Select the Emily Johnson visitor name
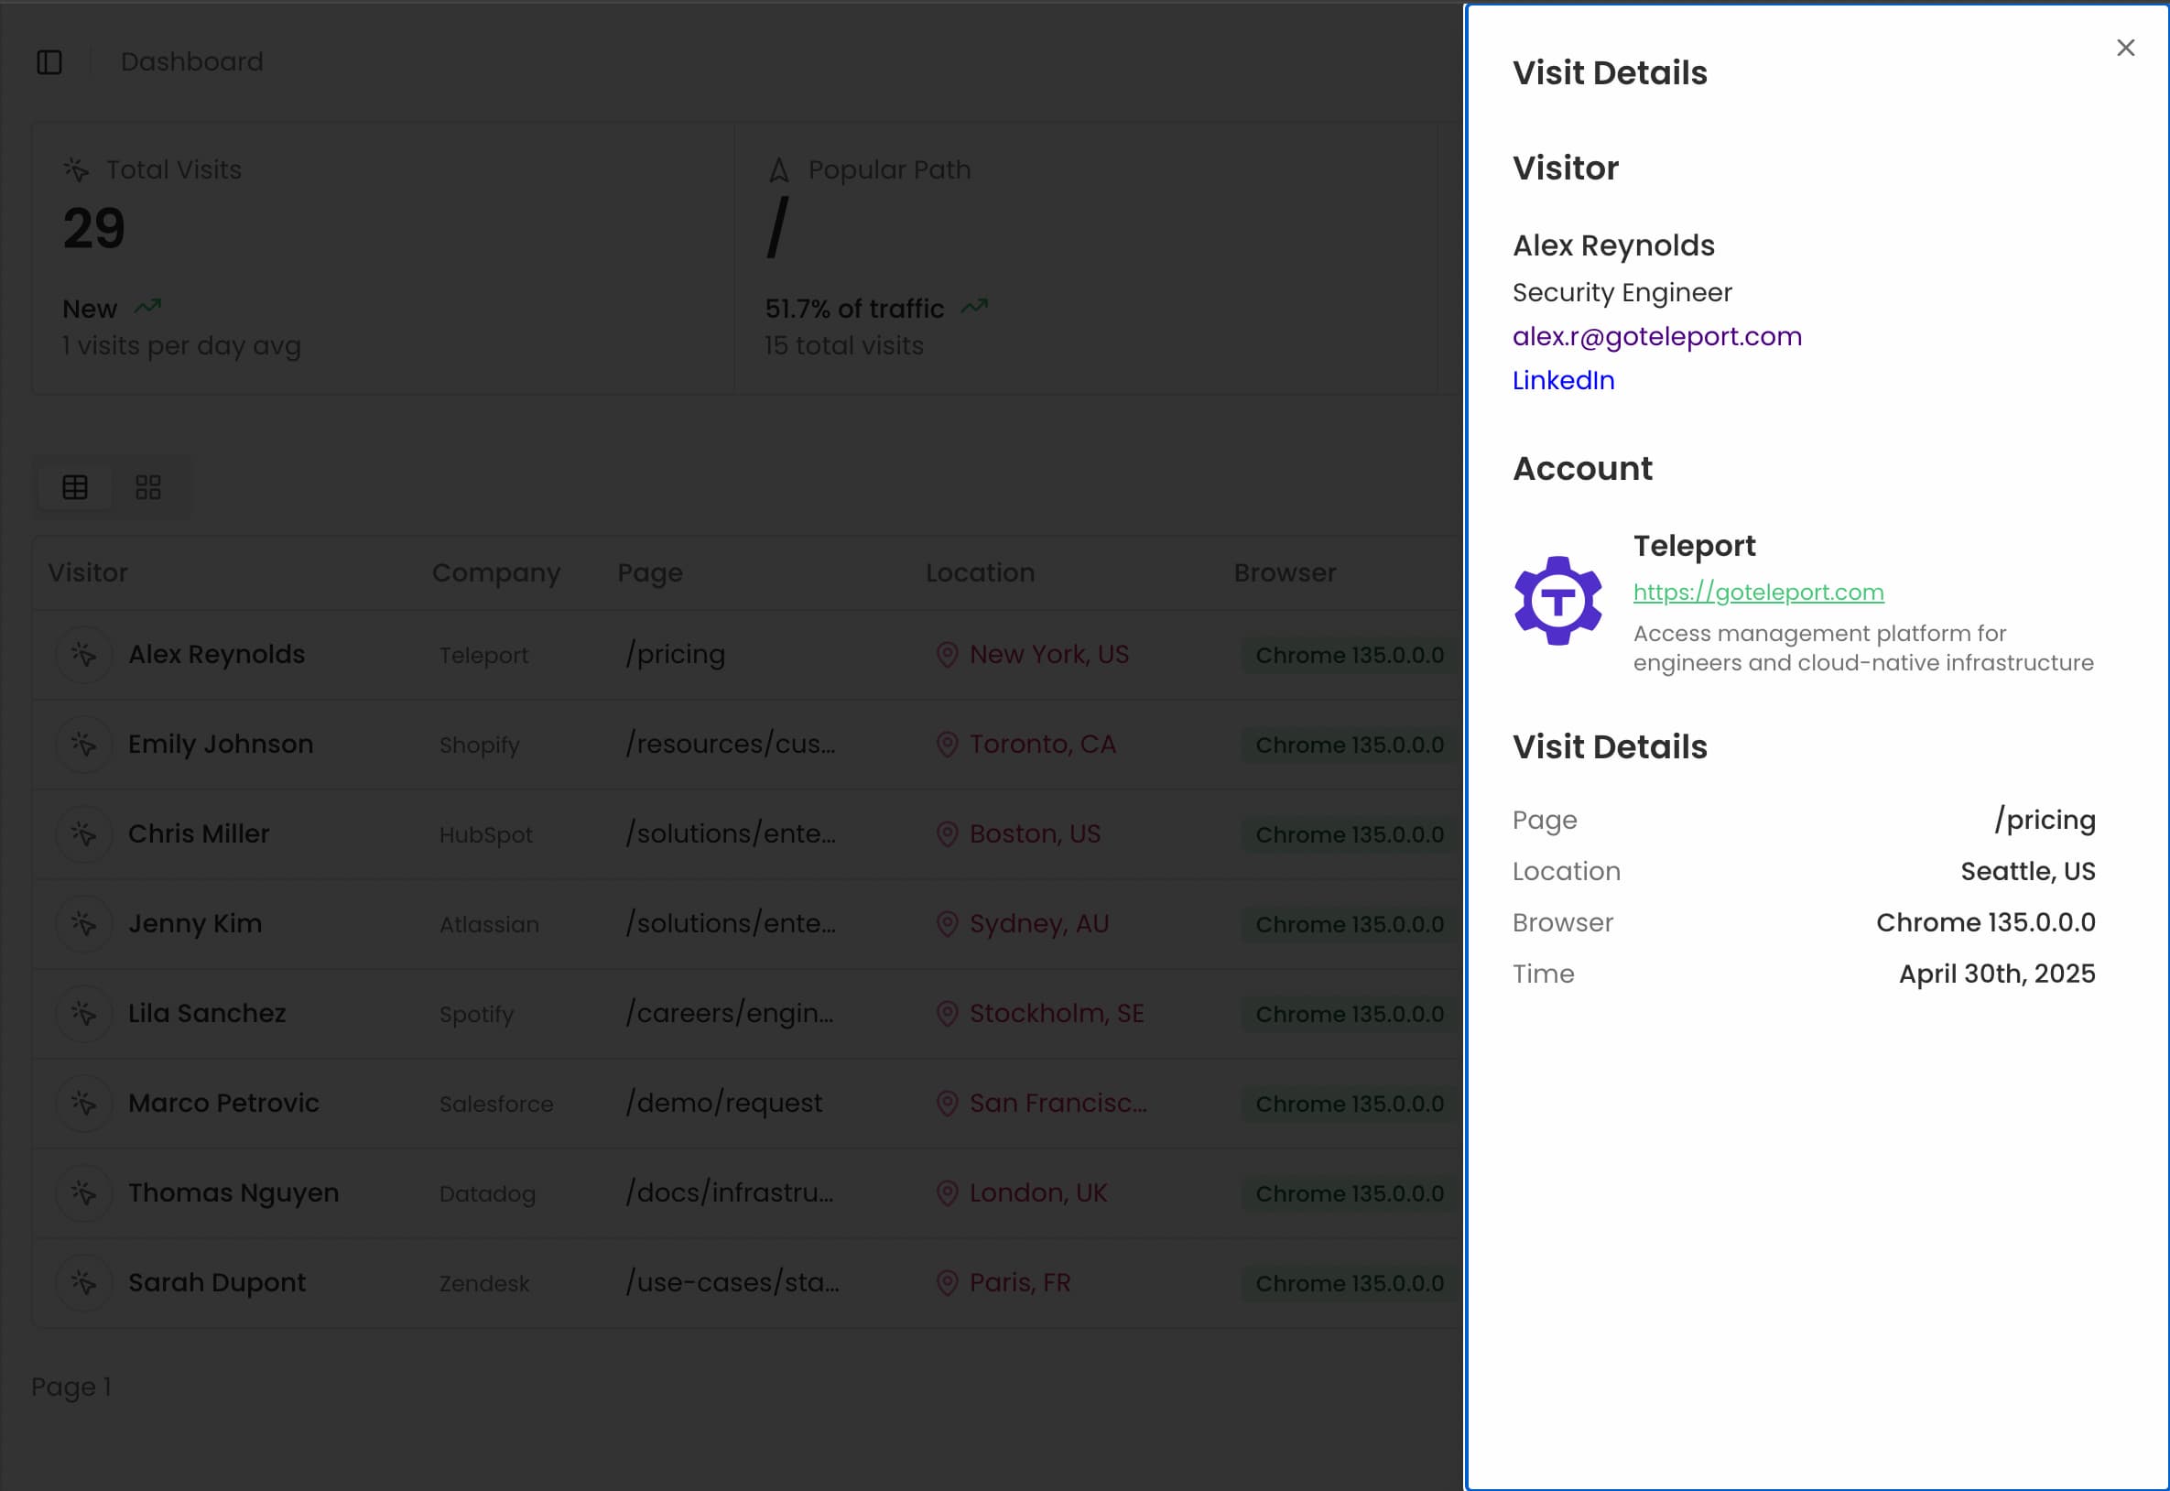 coord(221,745)
